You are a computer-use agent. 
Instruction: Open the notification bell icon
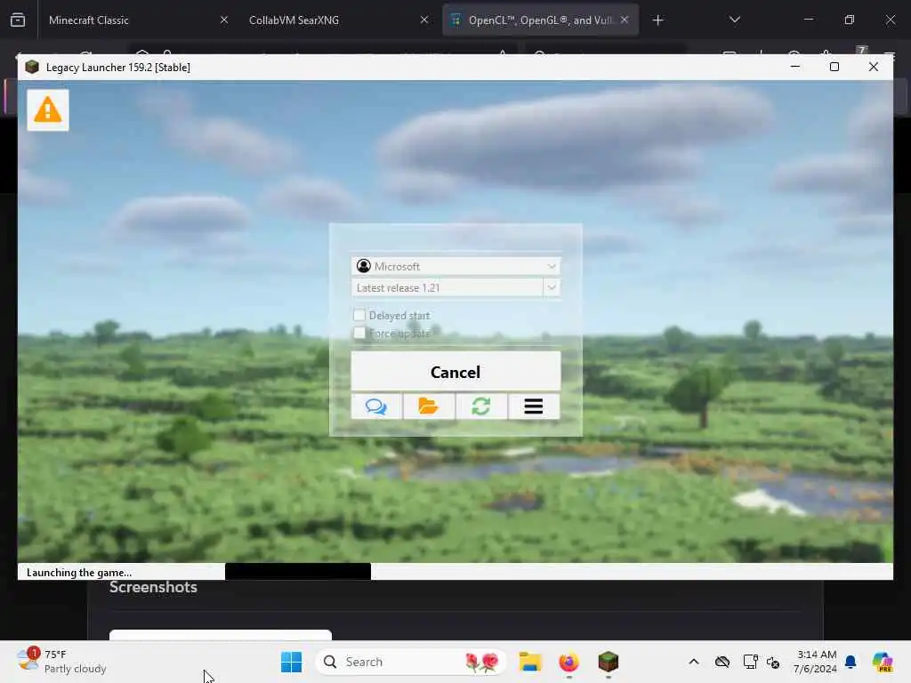[x=851, y=662]
